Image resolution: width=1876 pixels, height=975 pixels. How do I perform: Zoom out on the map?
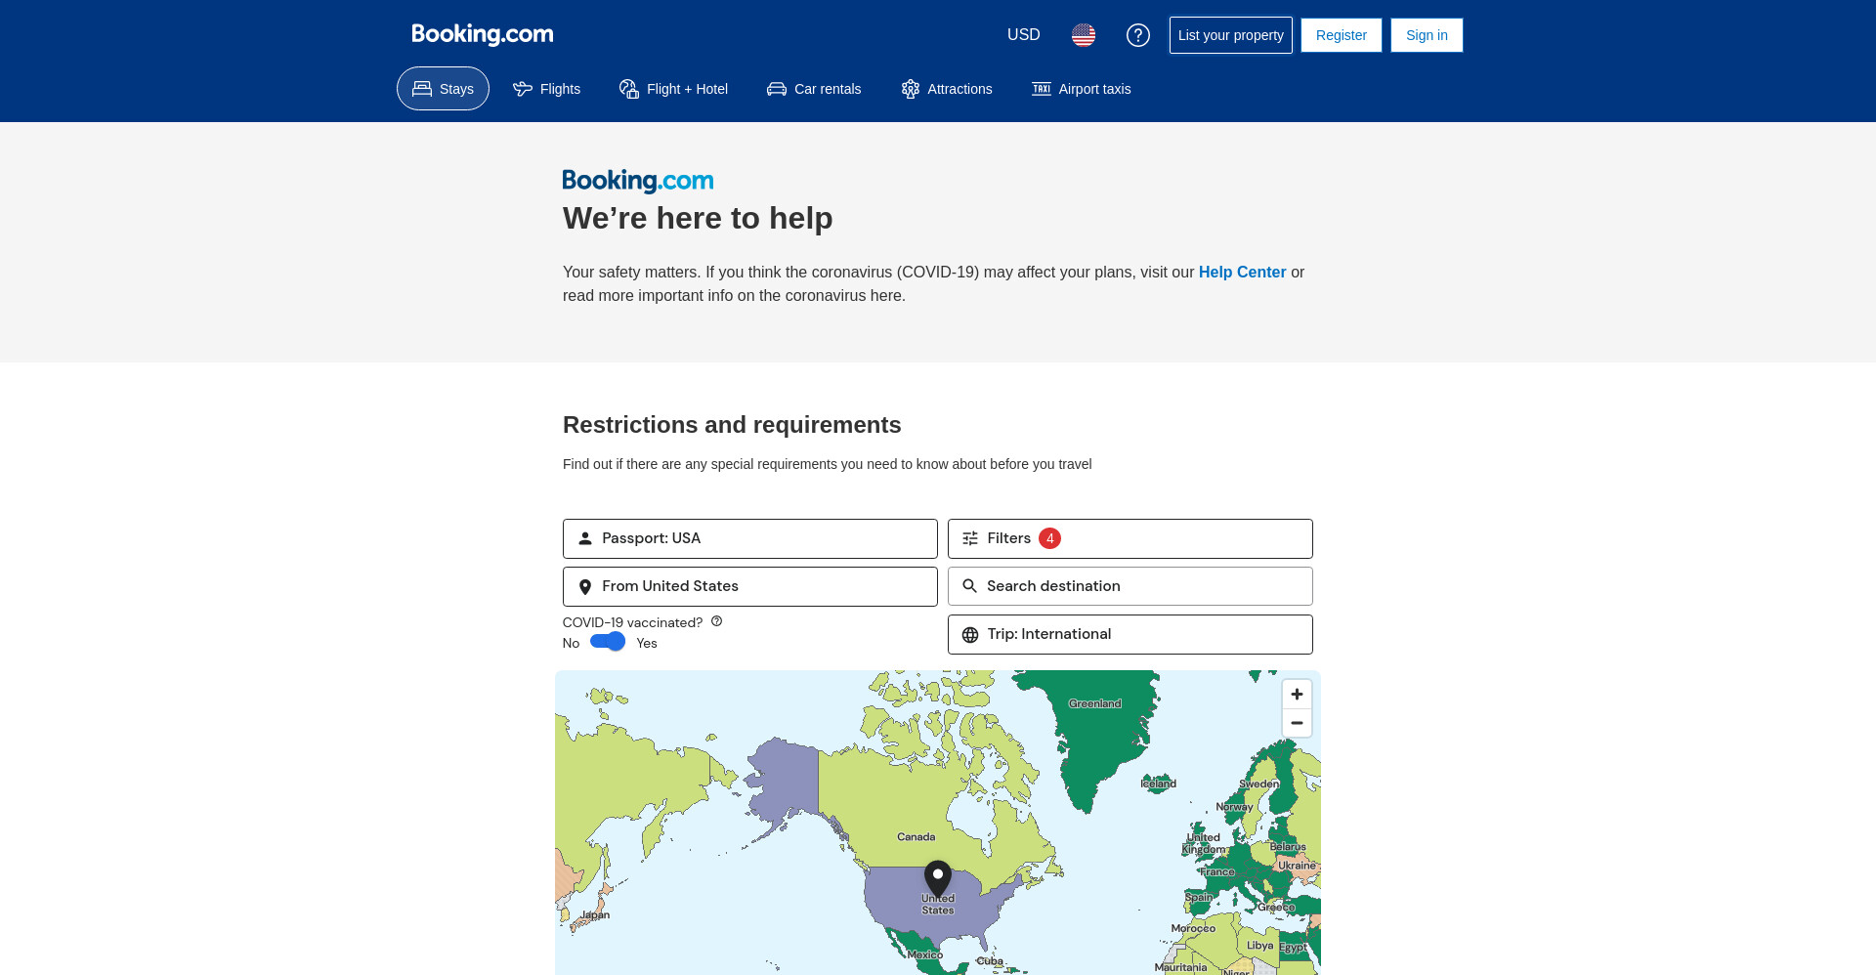1297,723
